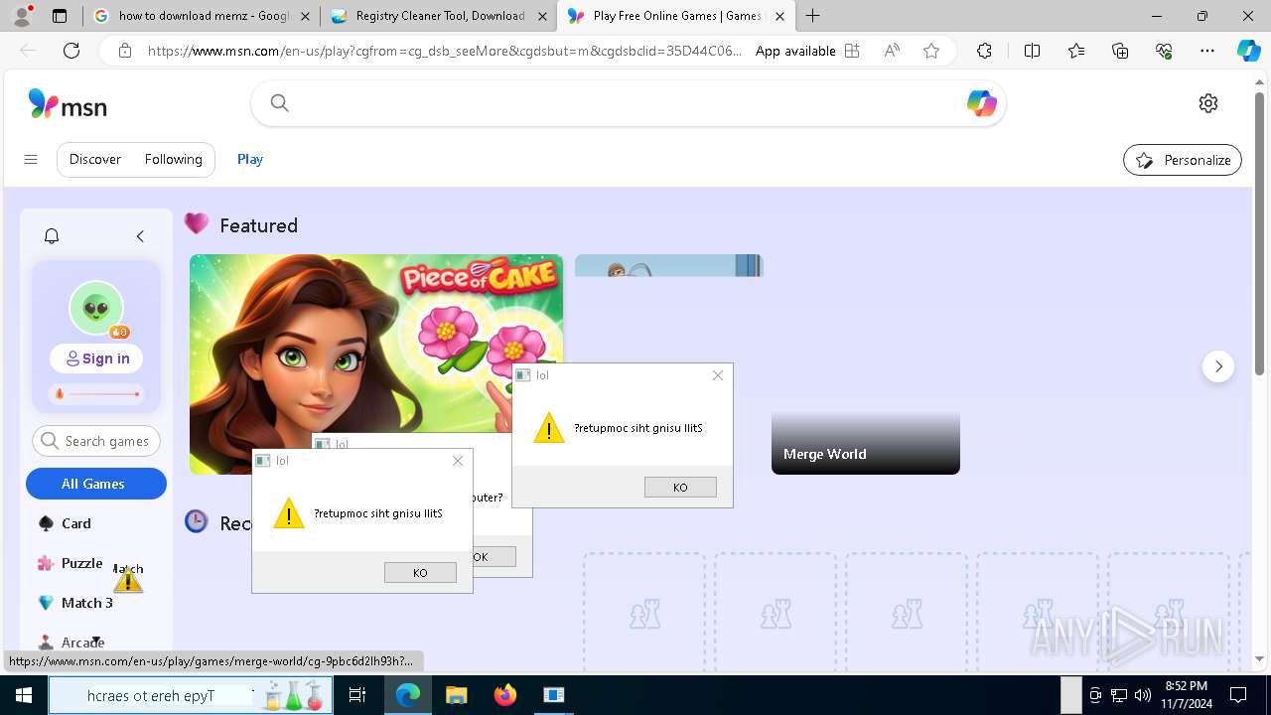1271x715 pixels.
Task: Open the tab actions menu icon
Action: tap(60, 16)
